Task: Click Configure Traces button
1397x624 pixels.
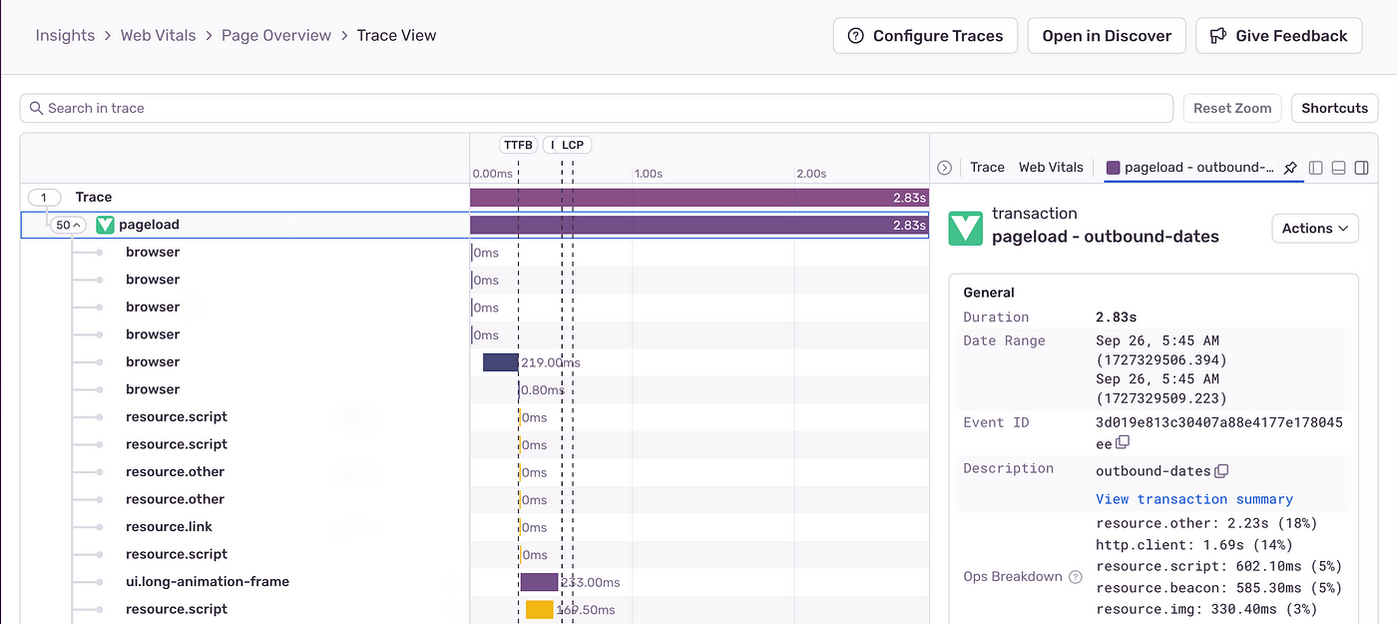Action: pos(925,36)
